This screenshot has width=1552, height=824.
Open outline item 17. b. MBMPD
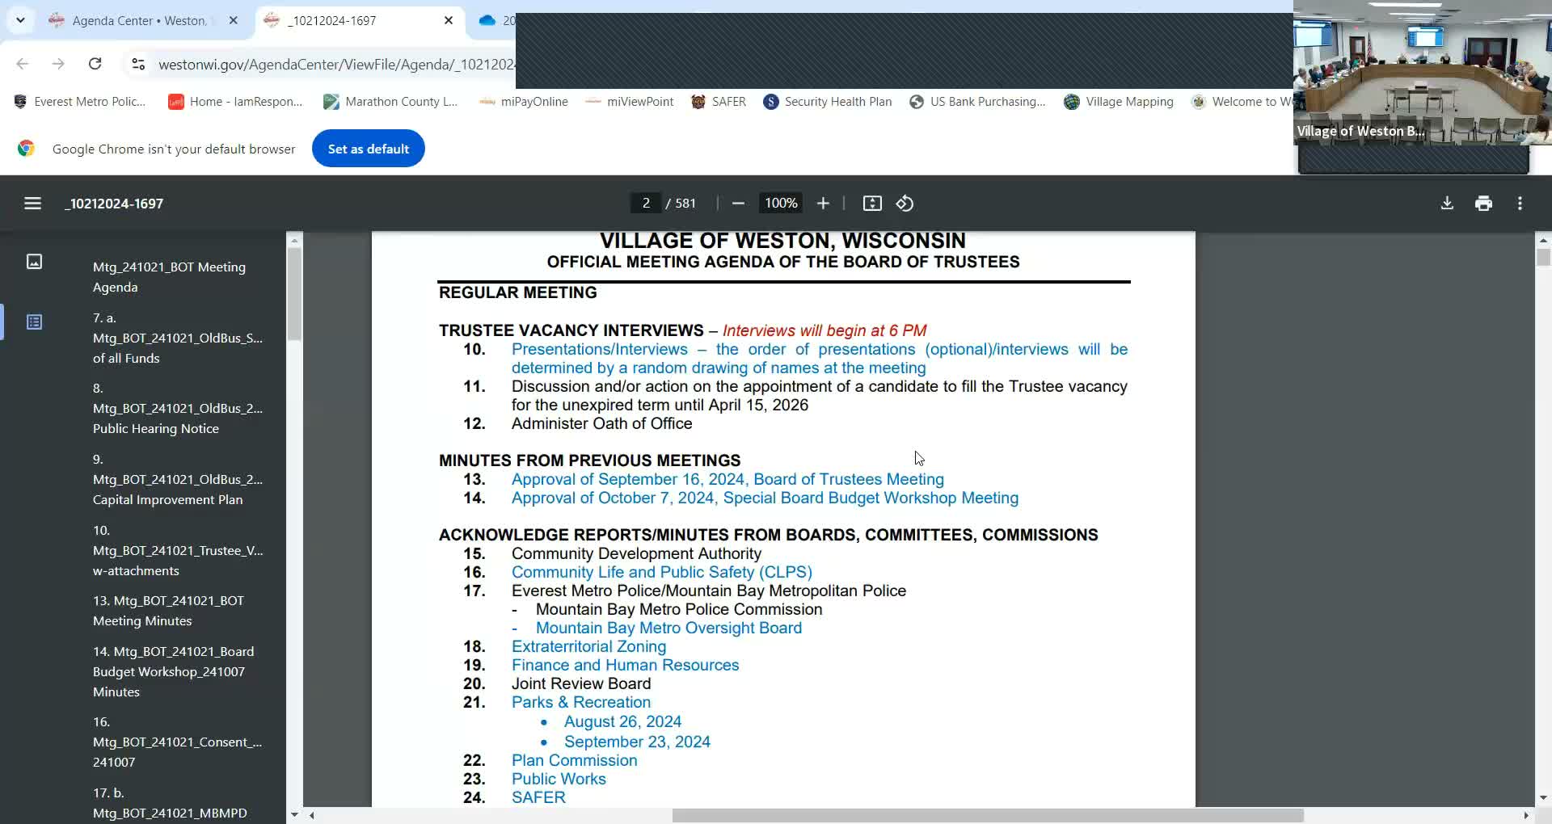point(170,803)
